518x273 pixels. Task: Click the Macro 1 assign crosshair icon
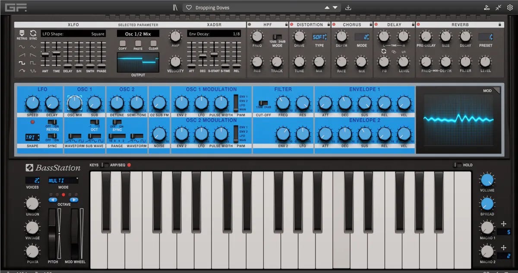pos(503,224)
